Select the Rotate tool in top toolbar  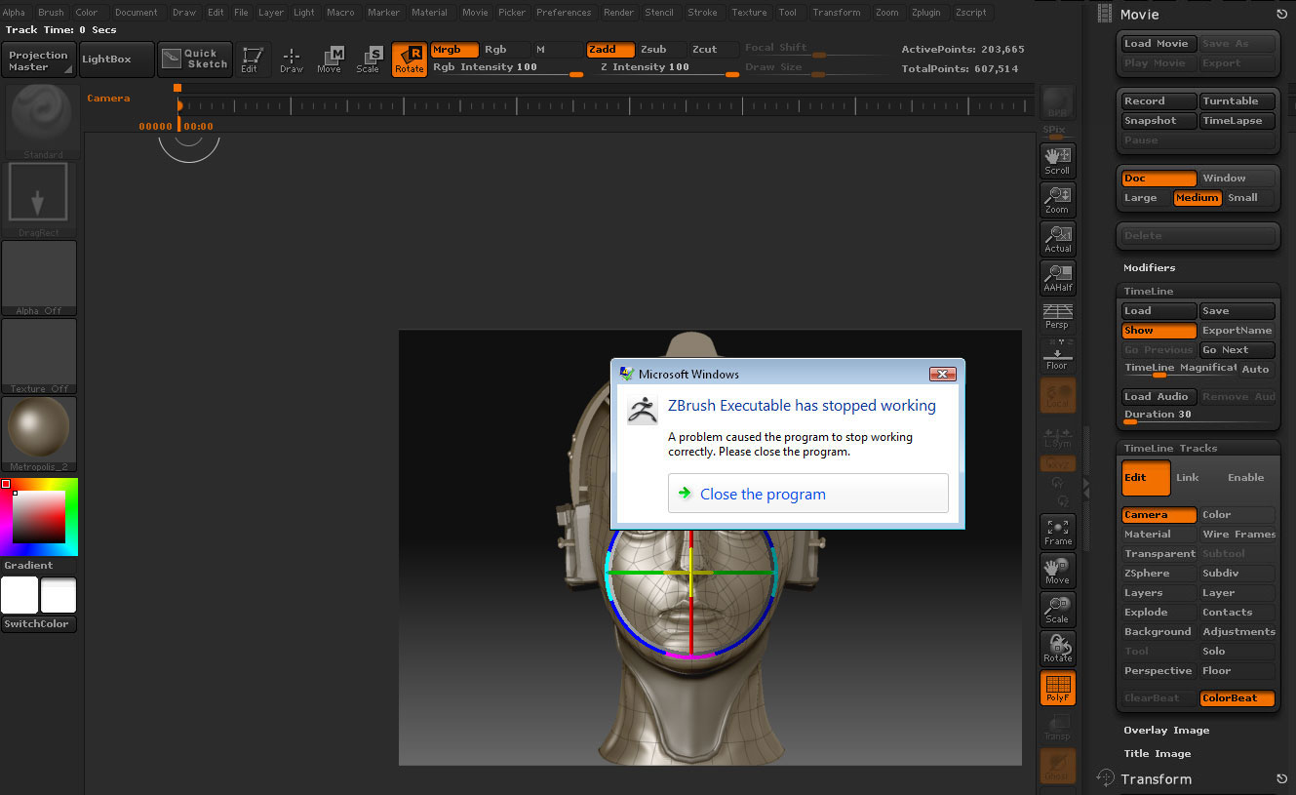pyautogui.click(x=409, y=60)
